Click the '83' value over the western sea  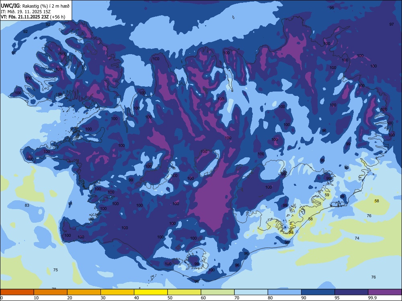27,205
